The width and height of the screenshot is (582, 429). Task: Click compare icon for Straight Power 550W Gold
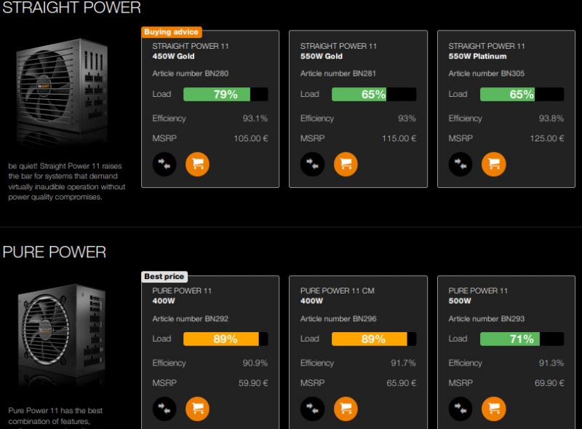313,164
